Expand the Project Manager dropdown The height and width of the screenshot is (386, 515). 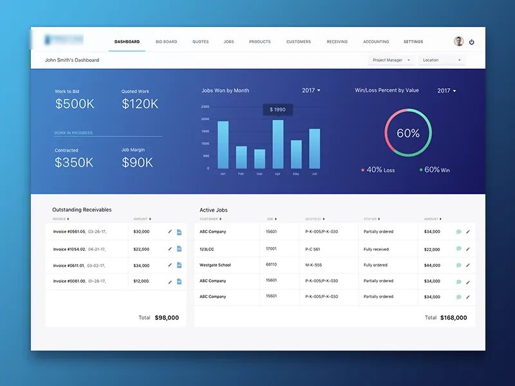(391, 59)
